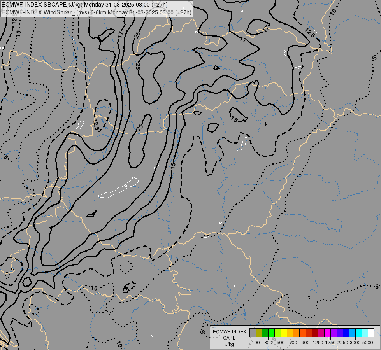
Task: Click the yellow-green lime legend swatch
Action: point(278,332)
